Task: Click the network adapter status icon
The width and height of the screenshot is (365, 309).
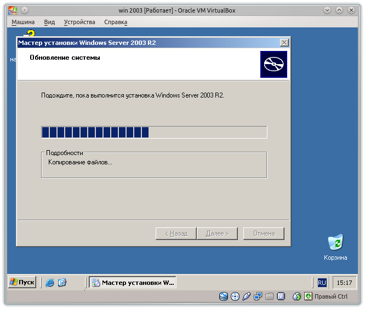Action: pos(258,296)
